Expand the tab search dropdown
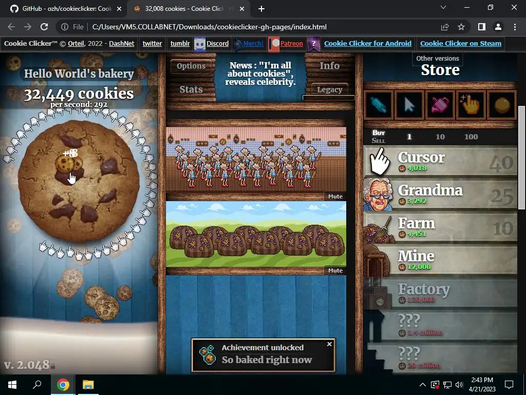This screenshot has height=395, width=526. [x=443, y=7]
